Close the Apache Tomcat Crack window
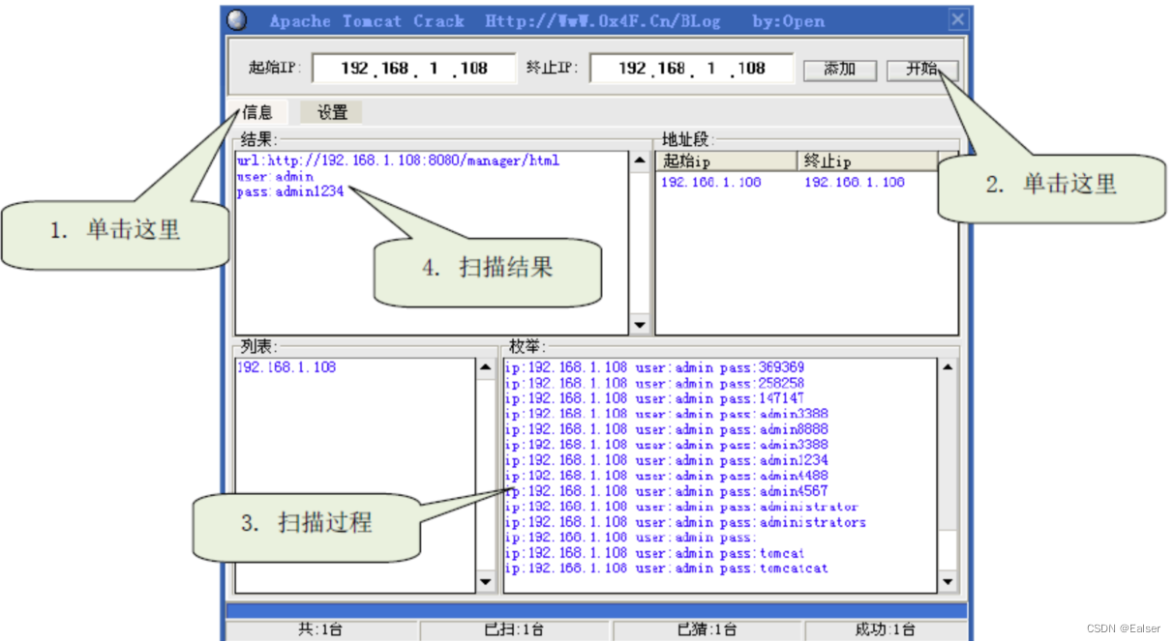Viewport: 1175px width, 642px height. 957,19
